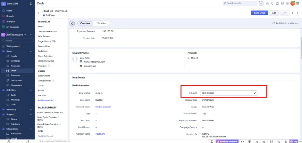Click the Virat Kohli contact avatar
Screen dimensions: 302x143
tap(75, 59)
